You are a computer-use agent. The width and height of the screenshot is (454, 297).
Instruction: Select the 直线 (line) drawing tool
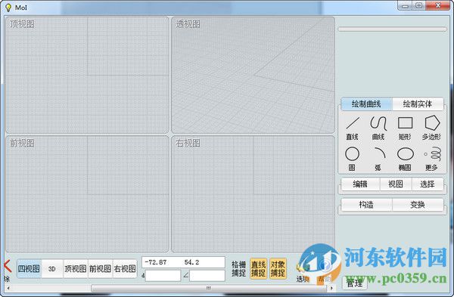click(353, 128)
